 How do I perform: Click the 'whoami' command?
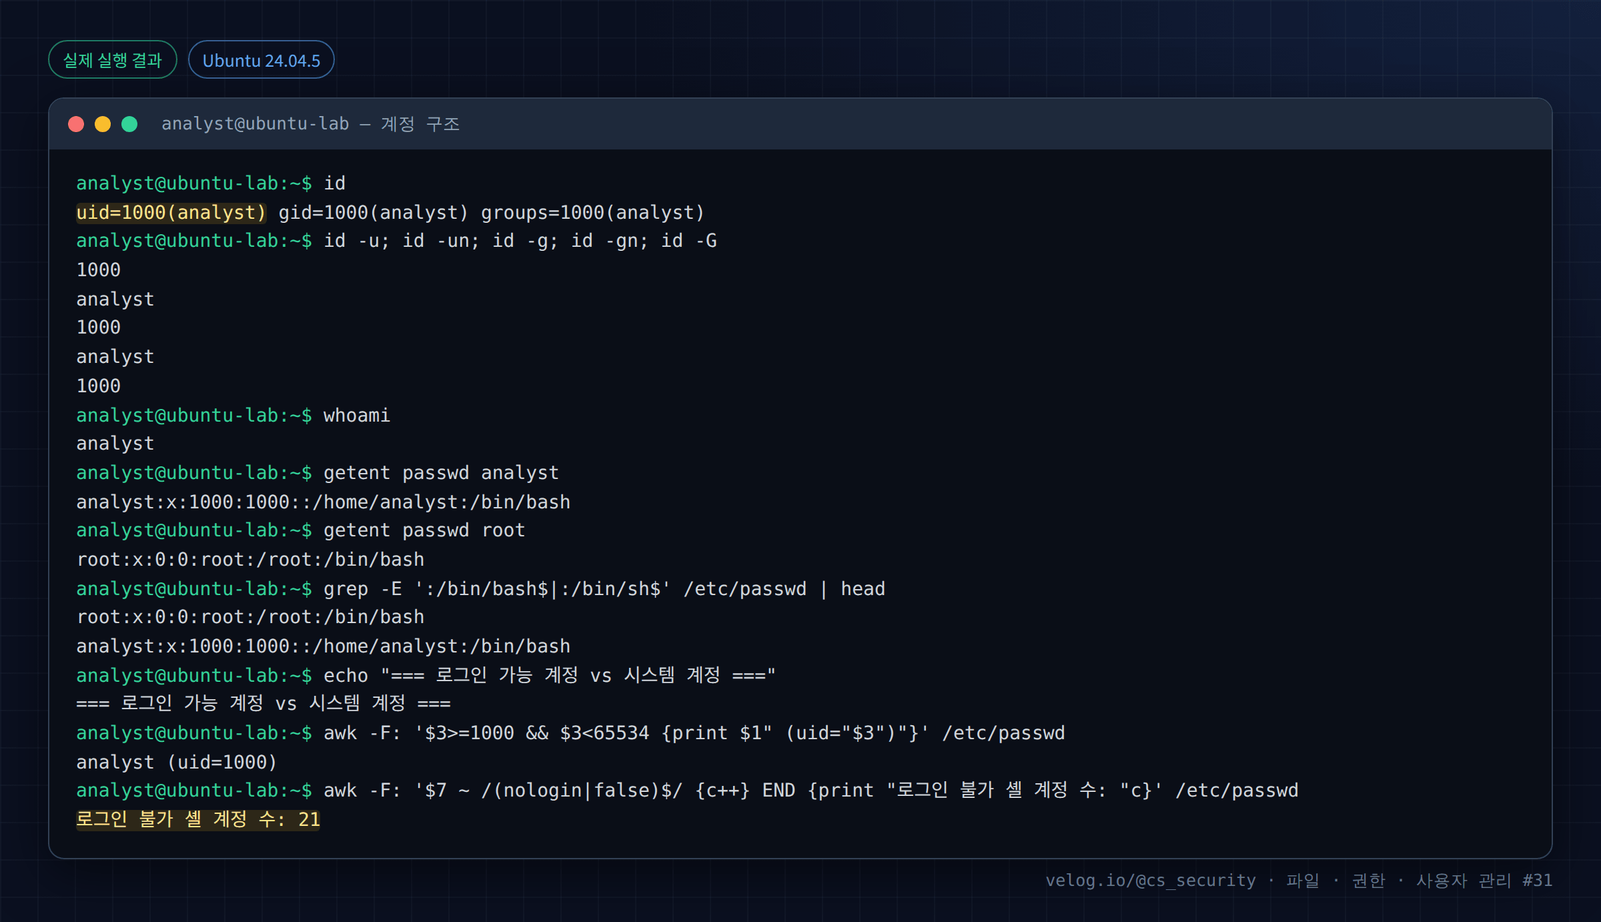[x=357, y=416]
